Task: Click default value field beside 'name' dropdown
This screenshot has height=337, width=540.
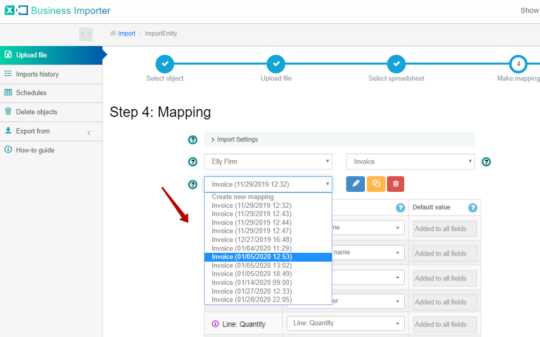Action: pos(445,253)
